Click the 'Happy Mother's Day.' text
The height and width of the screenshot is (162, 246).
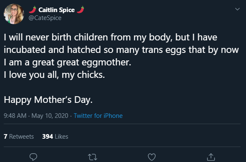(x=48, y=100)
